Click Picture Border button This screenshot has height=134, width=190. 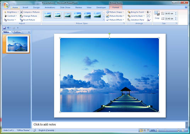115,16
